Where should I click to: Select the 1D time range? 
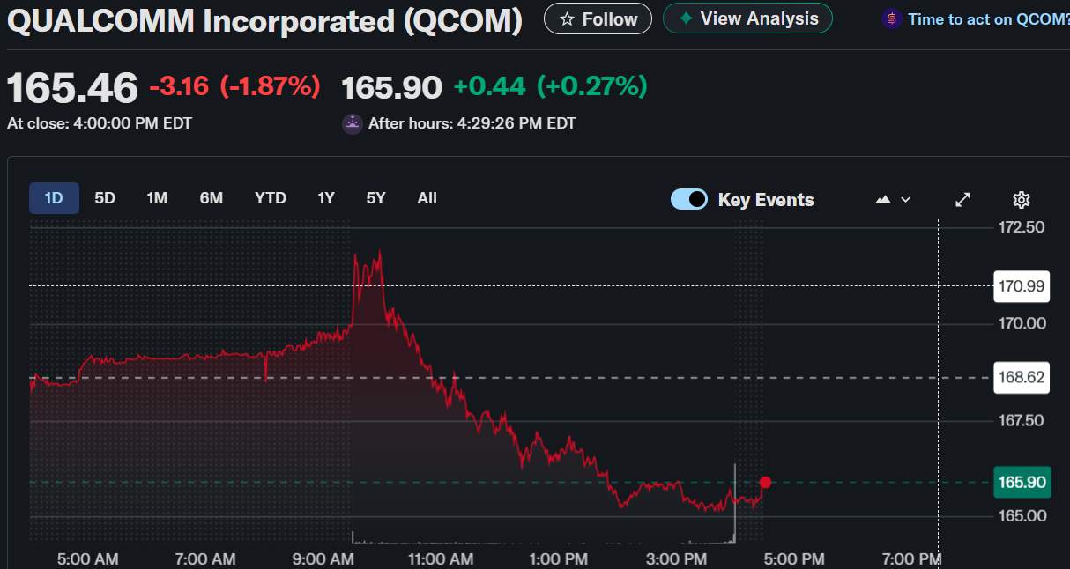click(x=54, y=198)
